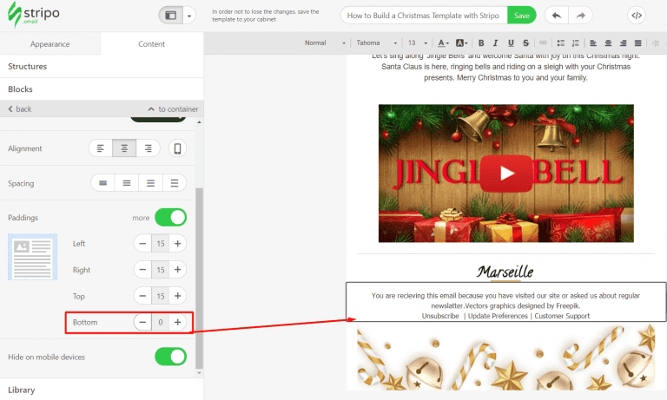
Task: Open the font size 13 dropdown
Action: pos(418,43)
